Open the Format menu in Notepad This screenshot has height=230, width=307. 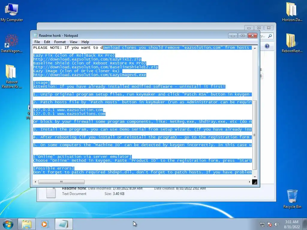pyautogui.click(x=60, y=42)
